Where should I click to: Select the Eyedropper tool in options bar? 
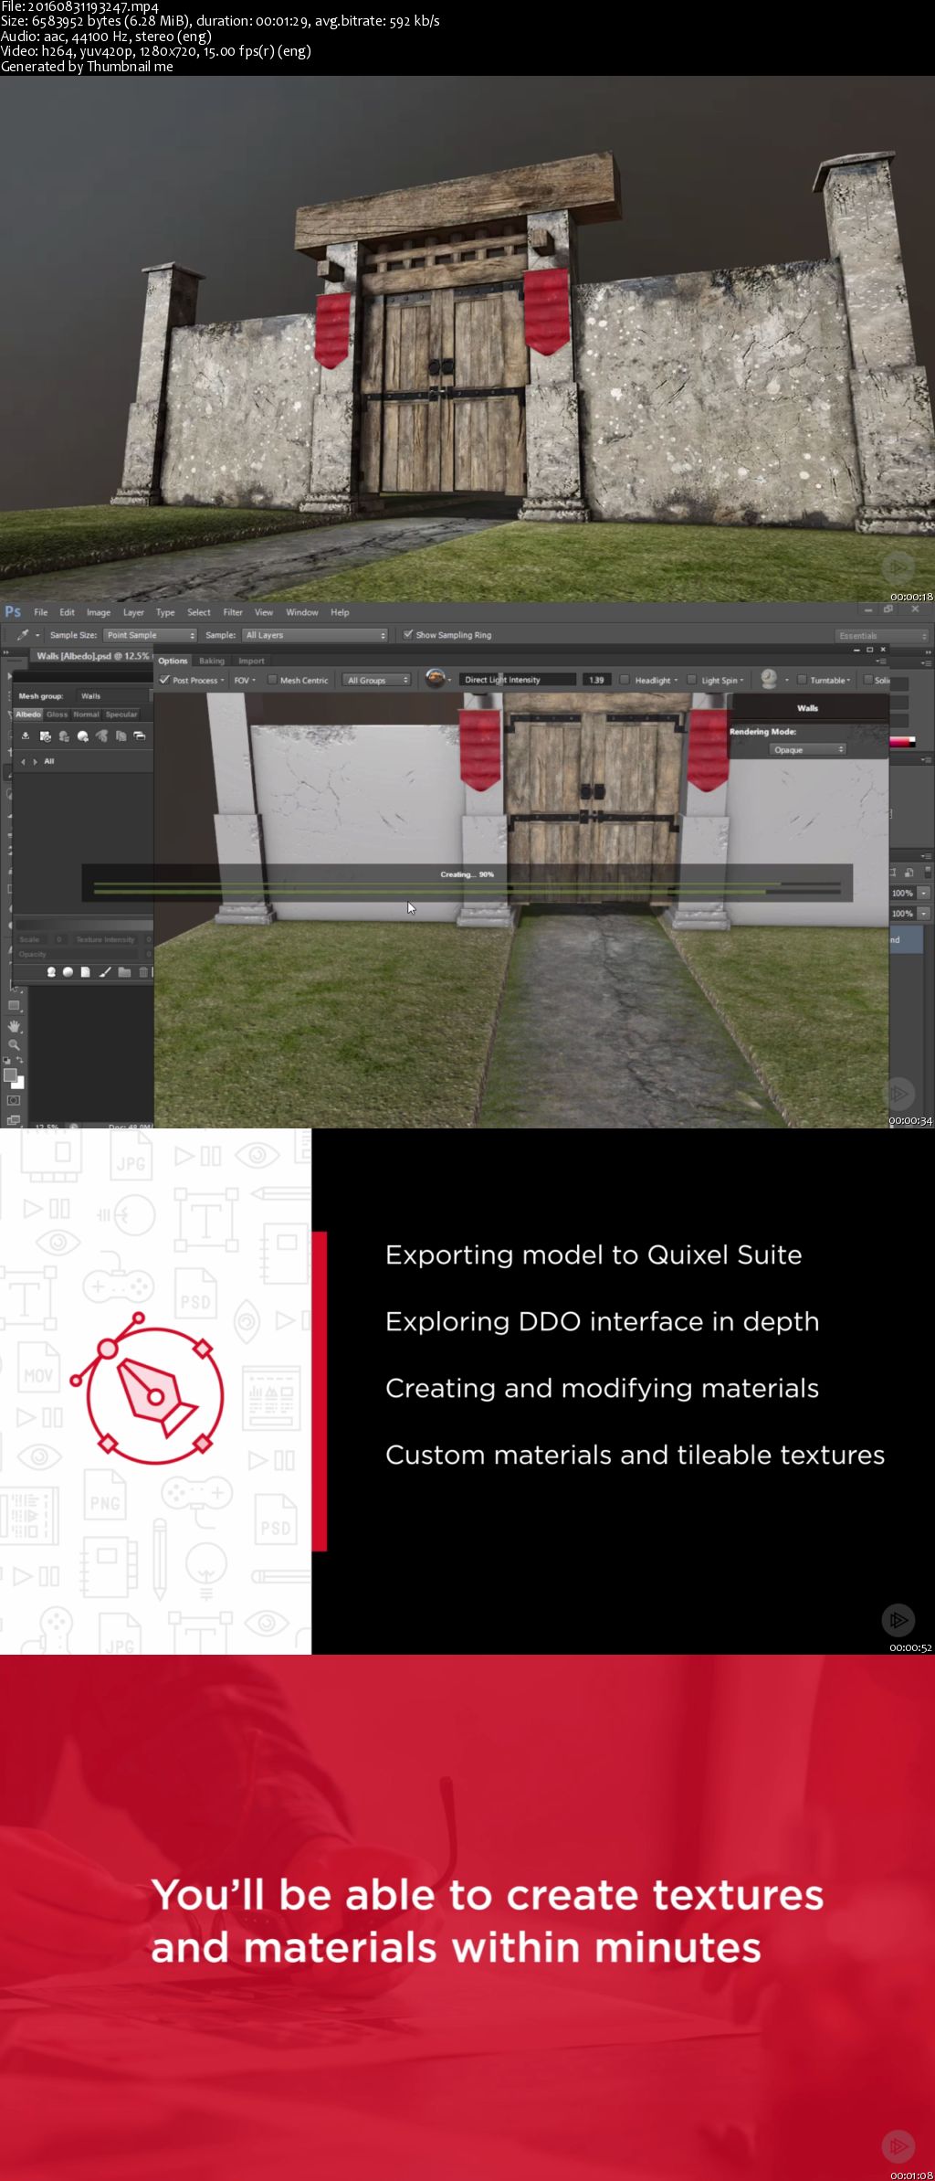coord(23,635)
